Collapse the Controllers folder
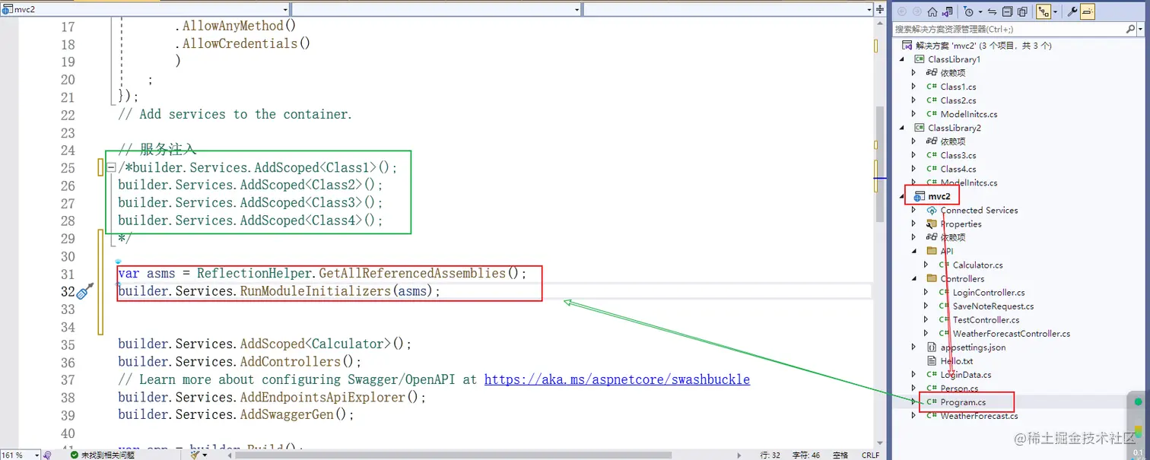Image resolution: width=1150 pixels, height=460 pixels. tap(915, 278)
